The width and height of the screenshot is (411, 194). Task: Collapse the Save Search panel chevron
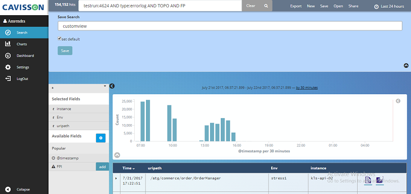point(406,66)
